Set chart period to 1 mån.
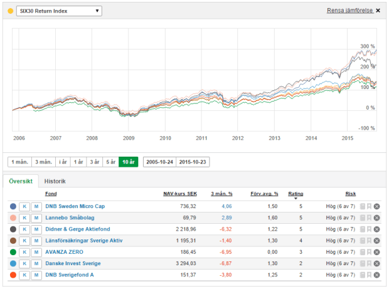389x289 pixels. click(x=18, y=162)
